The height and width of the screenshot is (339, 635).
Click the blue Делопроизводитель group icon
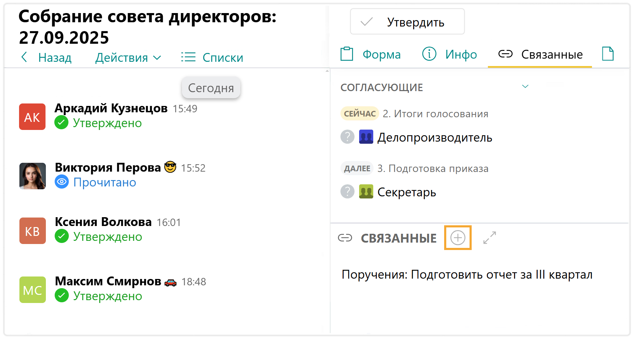pyautogui.click(x=366, y=137)
